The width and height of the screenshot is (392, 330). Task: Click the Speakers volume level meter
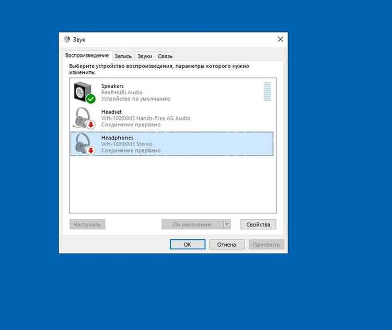coord(267,92)
